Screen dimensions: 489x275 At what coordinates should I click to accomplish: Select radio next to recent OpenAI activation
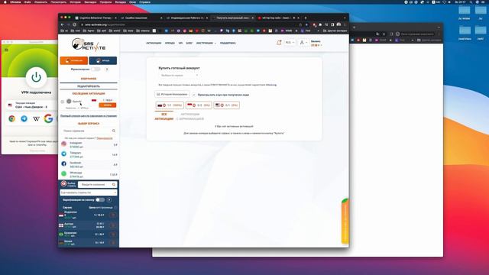pyautogui.click(x=63, y=102)
